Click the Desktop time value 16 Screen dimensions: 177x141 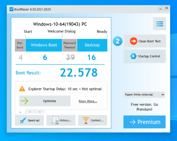point(92,57)
